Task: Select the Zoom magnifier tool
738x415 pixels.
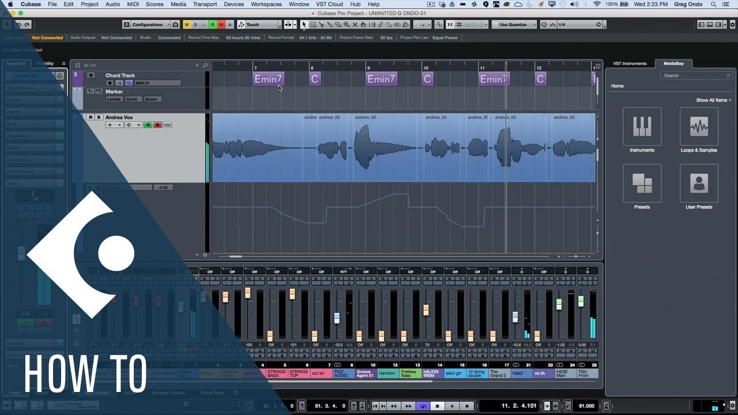Action: pos(347,25)
